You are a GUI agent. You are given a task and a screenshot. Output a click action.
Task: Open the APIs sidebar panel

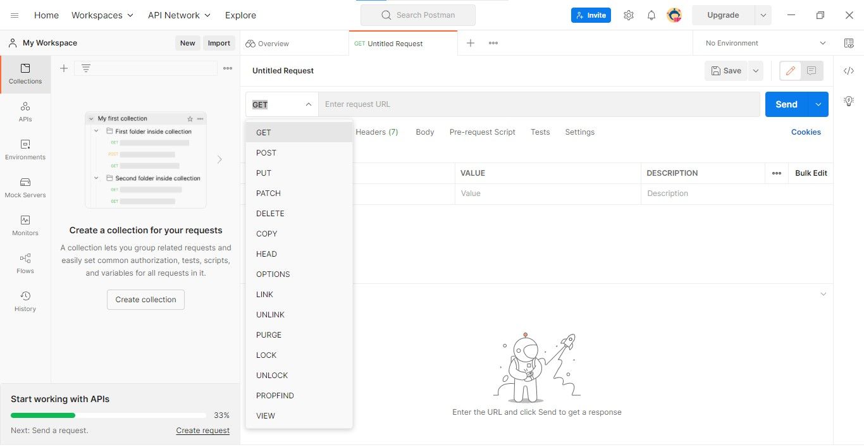click(25, 112)
